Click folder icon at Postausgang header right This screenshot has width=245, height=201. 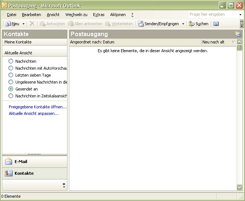[238, 34]
